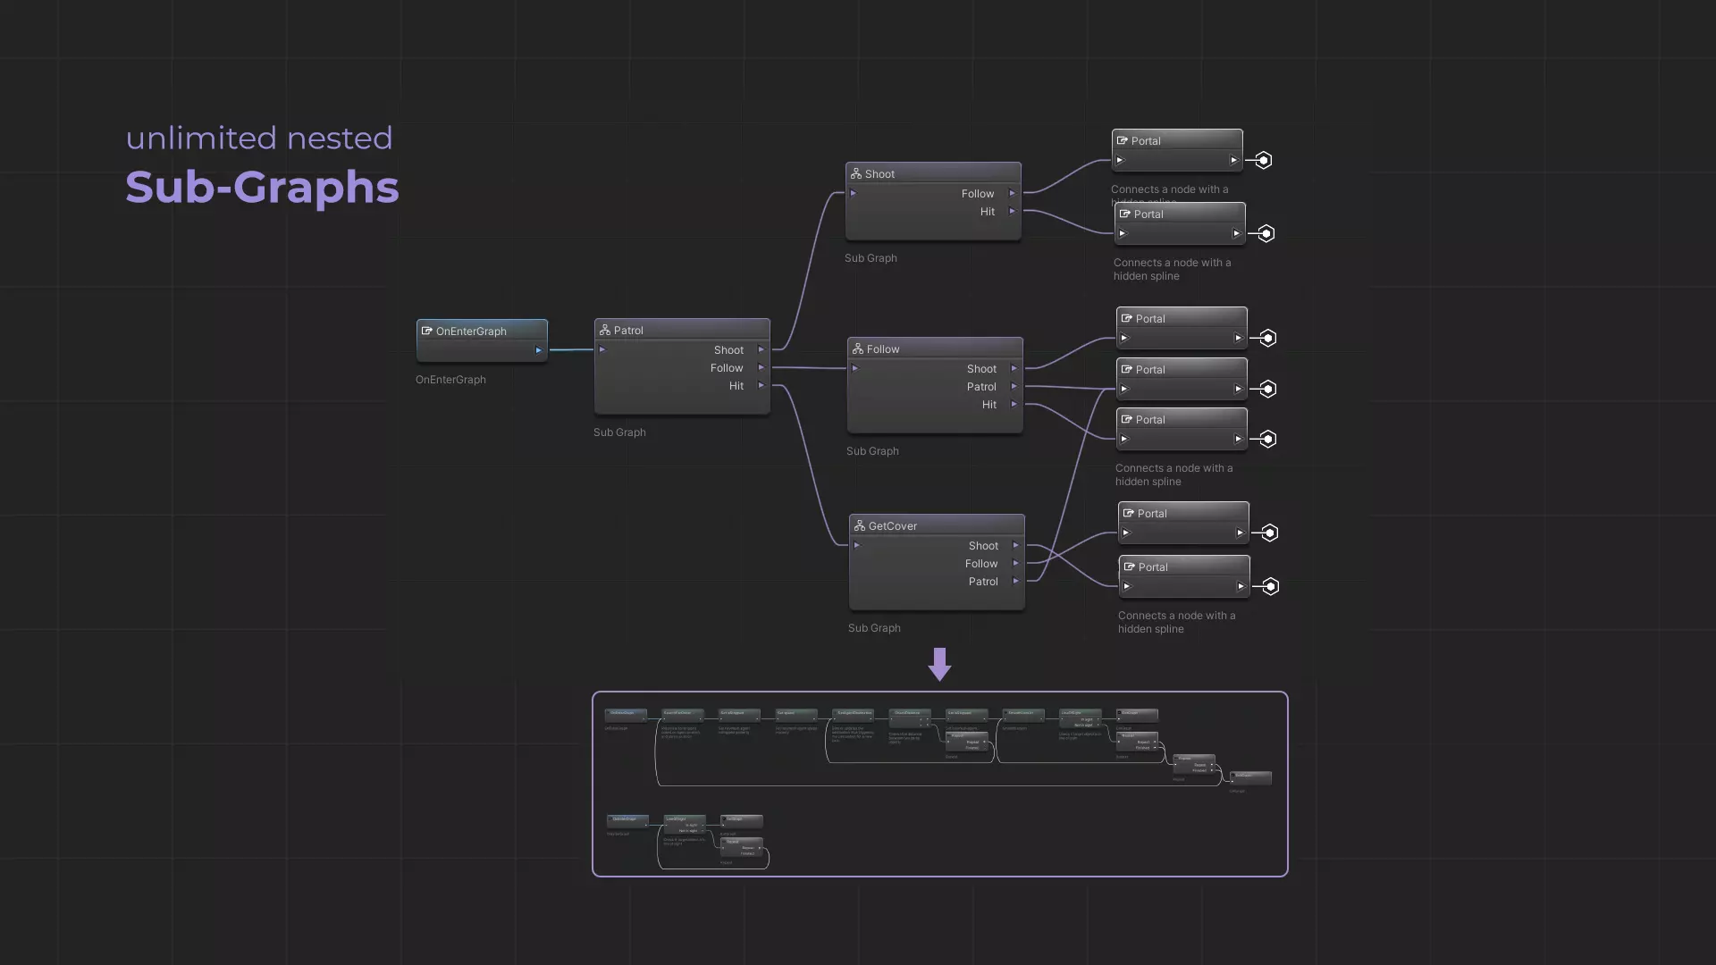Image resolution: width=1716 pixels, height=965 pixels.
Task: Select the GetCover sub-graph node title
Action: pyautogui.click(x=892, y=526)
